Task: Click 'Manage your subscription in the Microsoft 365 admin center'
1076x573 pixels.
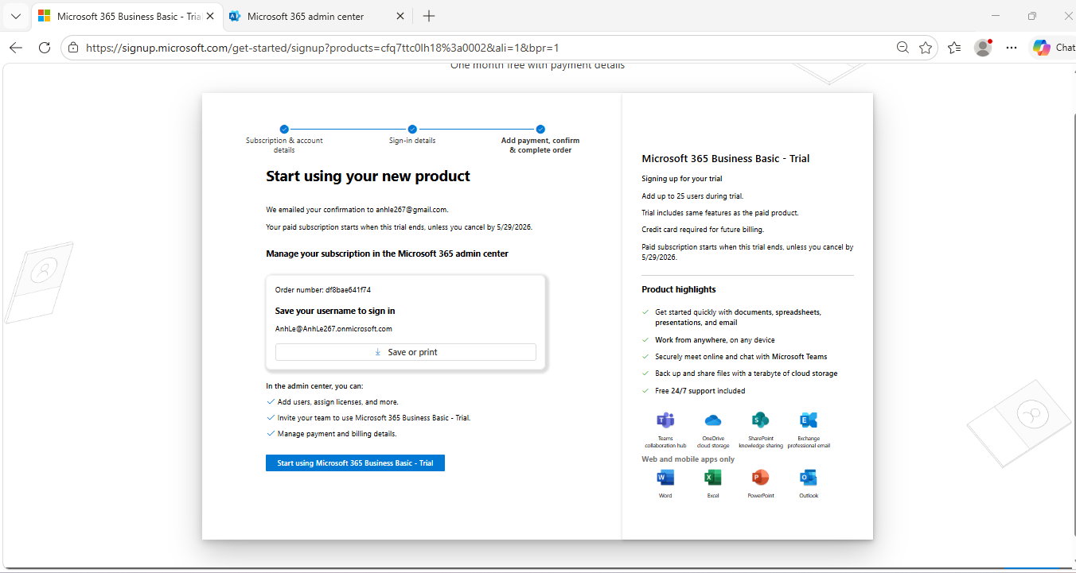Action: click(387, 254)
